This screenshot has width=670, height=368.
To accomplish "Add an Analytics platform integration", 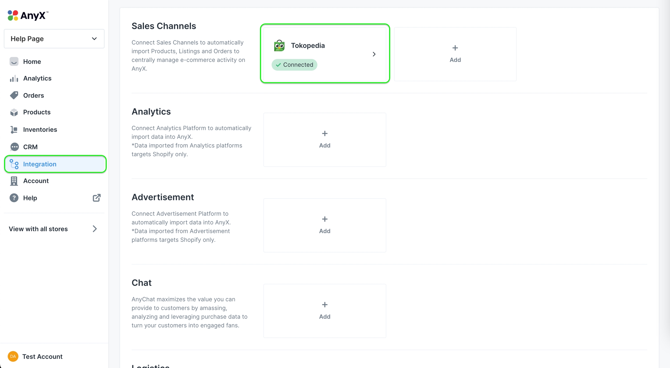I will point(325,140).
